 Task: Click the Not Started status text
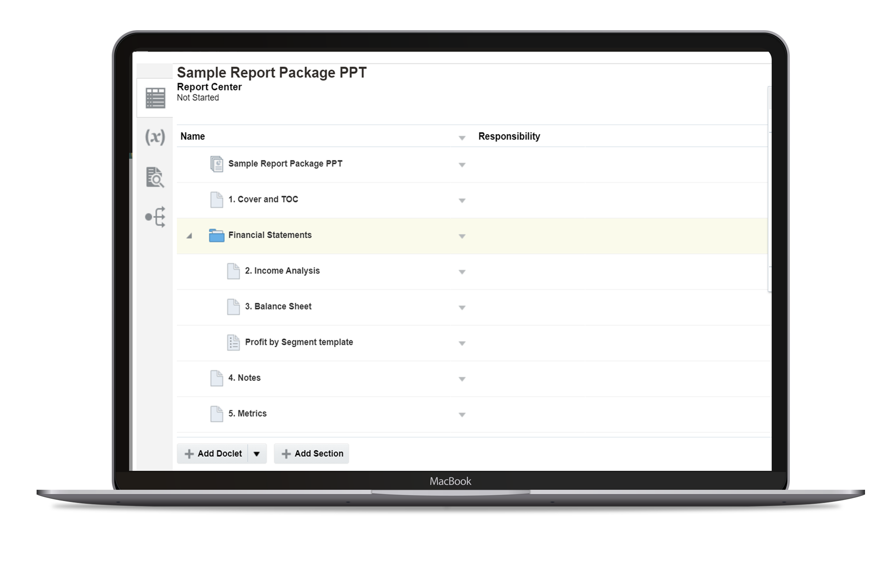tap(197, 97)
